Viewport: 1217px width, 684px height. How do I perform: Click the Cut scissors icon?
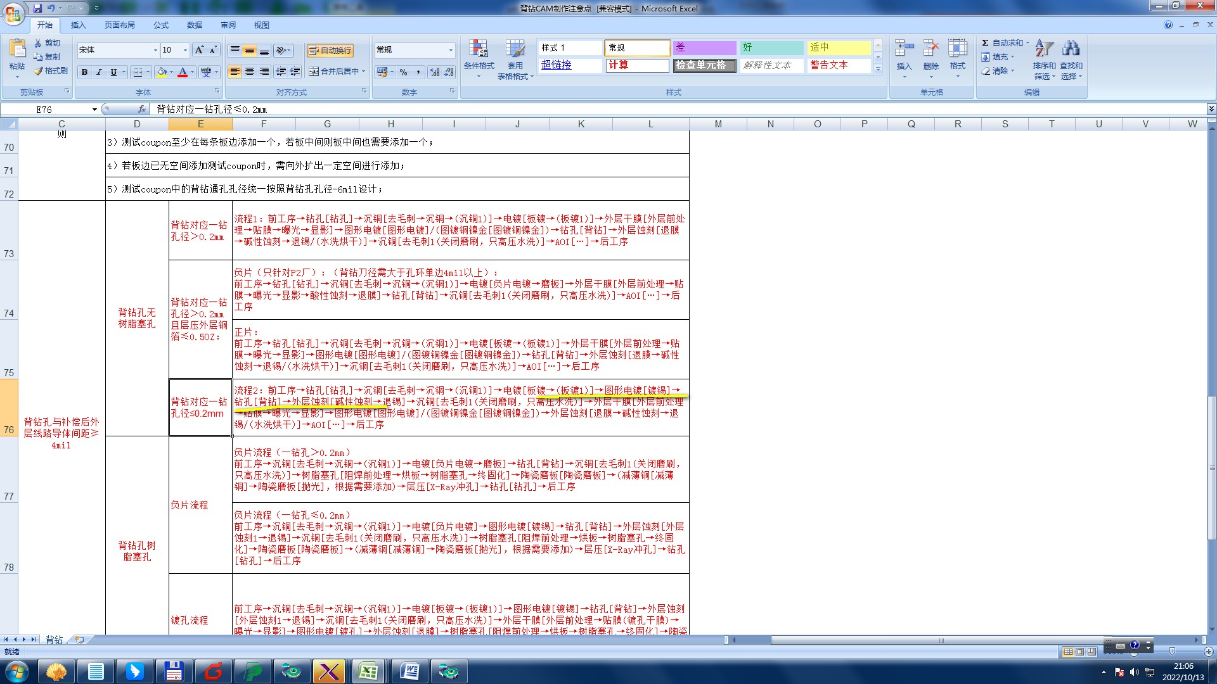coord(39,43)
